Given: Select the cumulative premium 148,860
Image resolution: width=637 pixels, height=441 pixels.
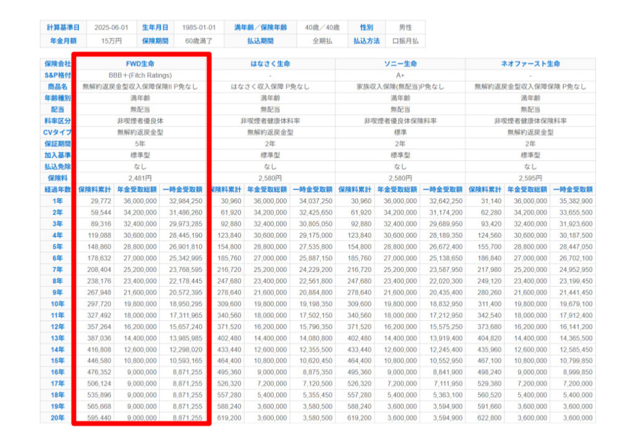Looking at the screenshot, I should 99,247.
